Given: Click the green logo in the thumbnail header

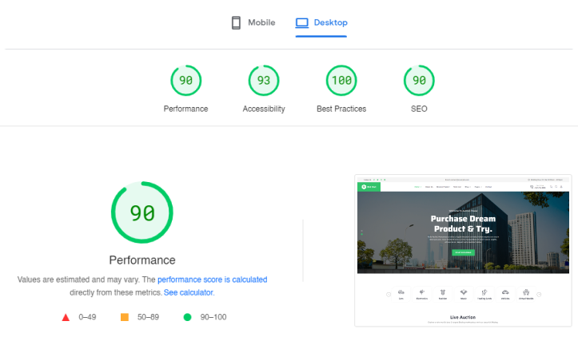Looking at the screenshot, I should click(x=369, y=187).
